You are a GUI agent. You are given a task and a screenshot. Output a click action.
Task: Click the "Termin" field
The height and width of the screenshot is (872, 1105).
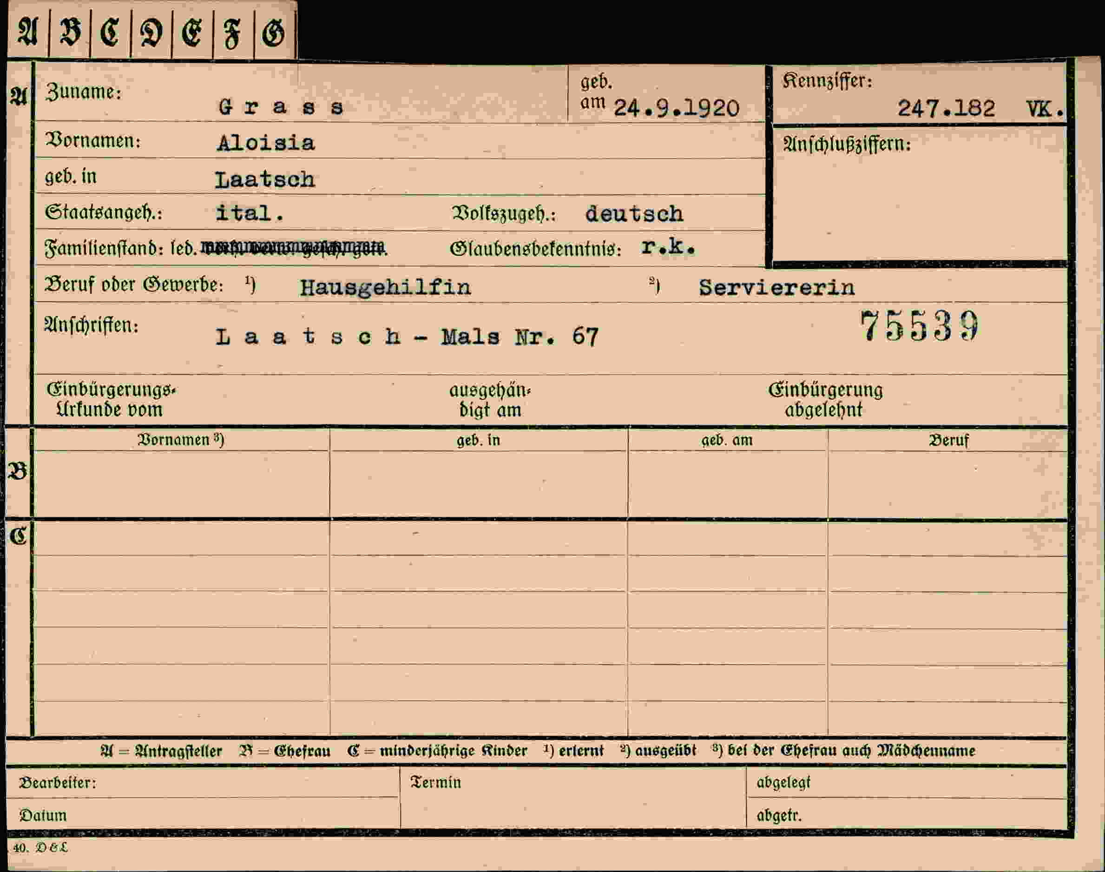tap(573, 798)
